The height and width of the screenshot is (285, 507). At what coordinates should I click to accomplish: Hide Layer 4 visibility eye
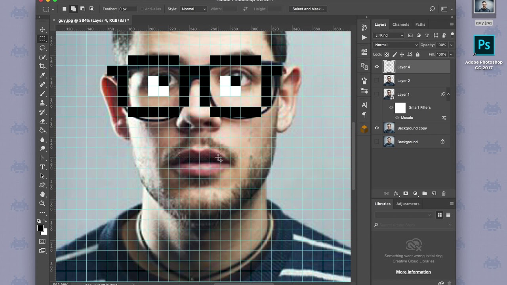tap(377, 67)
